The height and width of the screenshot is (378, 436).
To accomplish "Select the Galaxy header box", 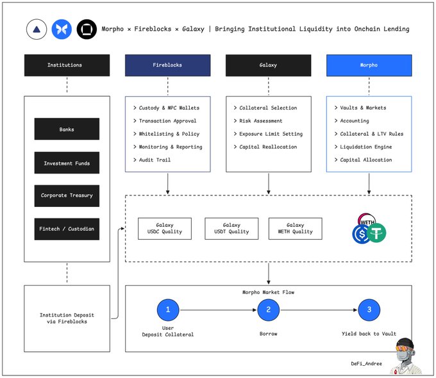I will tap(268, 65).
